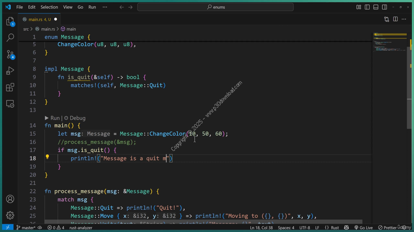
Task: Open the Run menu
Action: pyautogui.click(x=92, y=7)
